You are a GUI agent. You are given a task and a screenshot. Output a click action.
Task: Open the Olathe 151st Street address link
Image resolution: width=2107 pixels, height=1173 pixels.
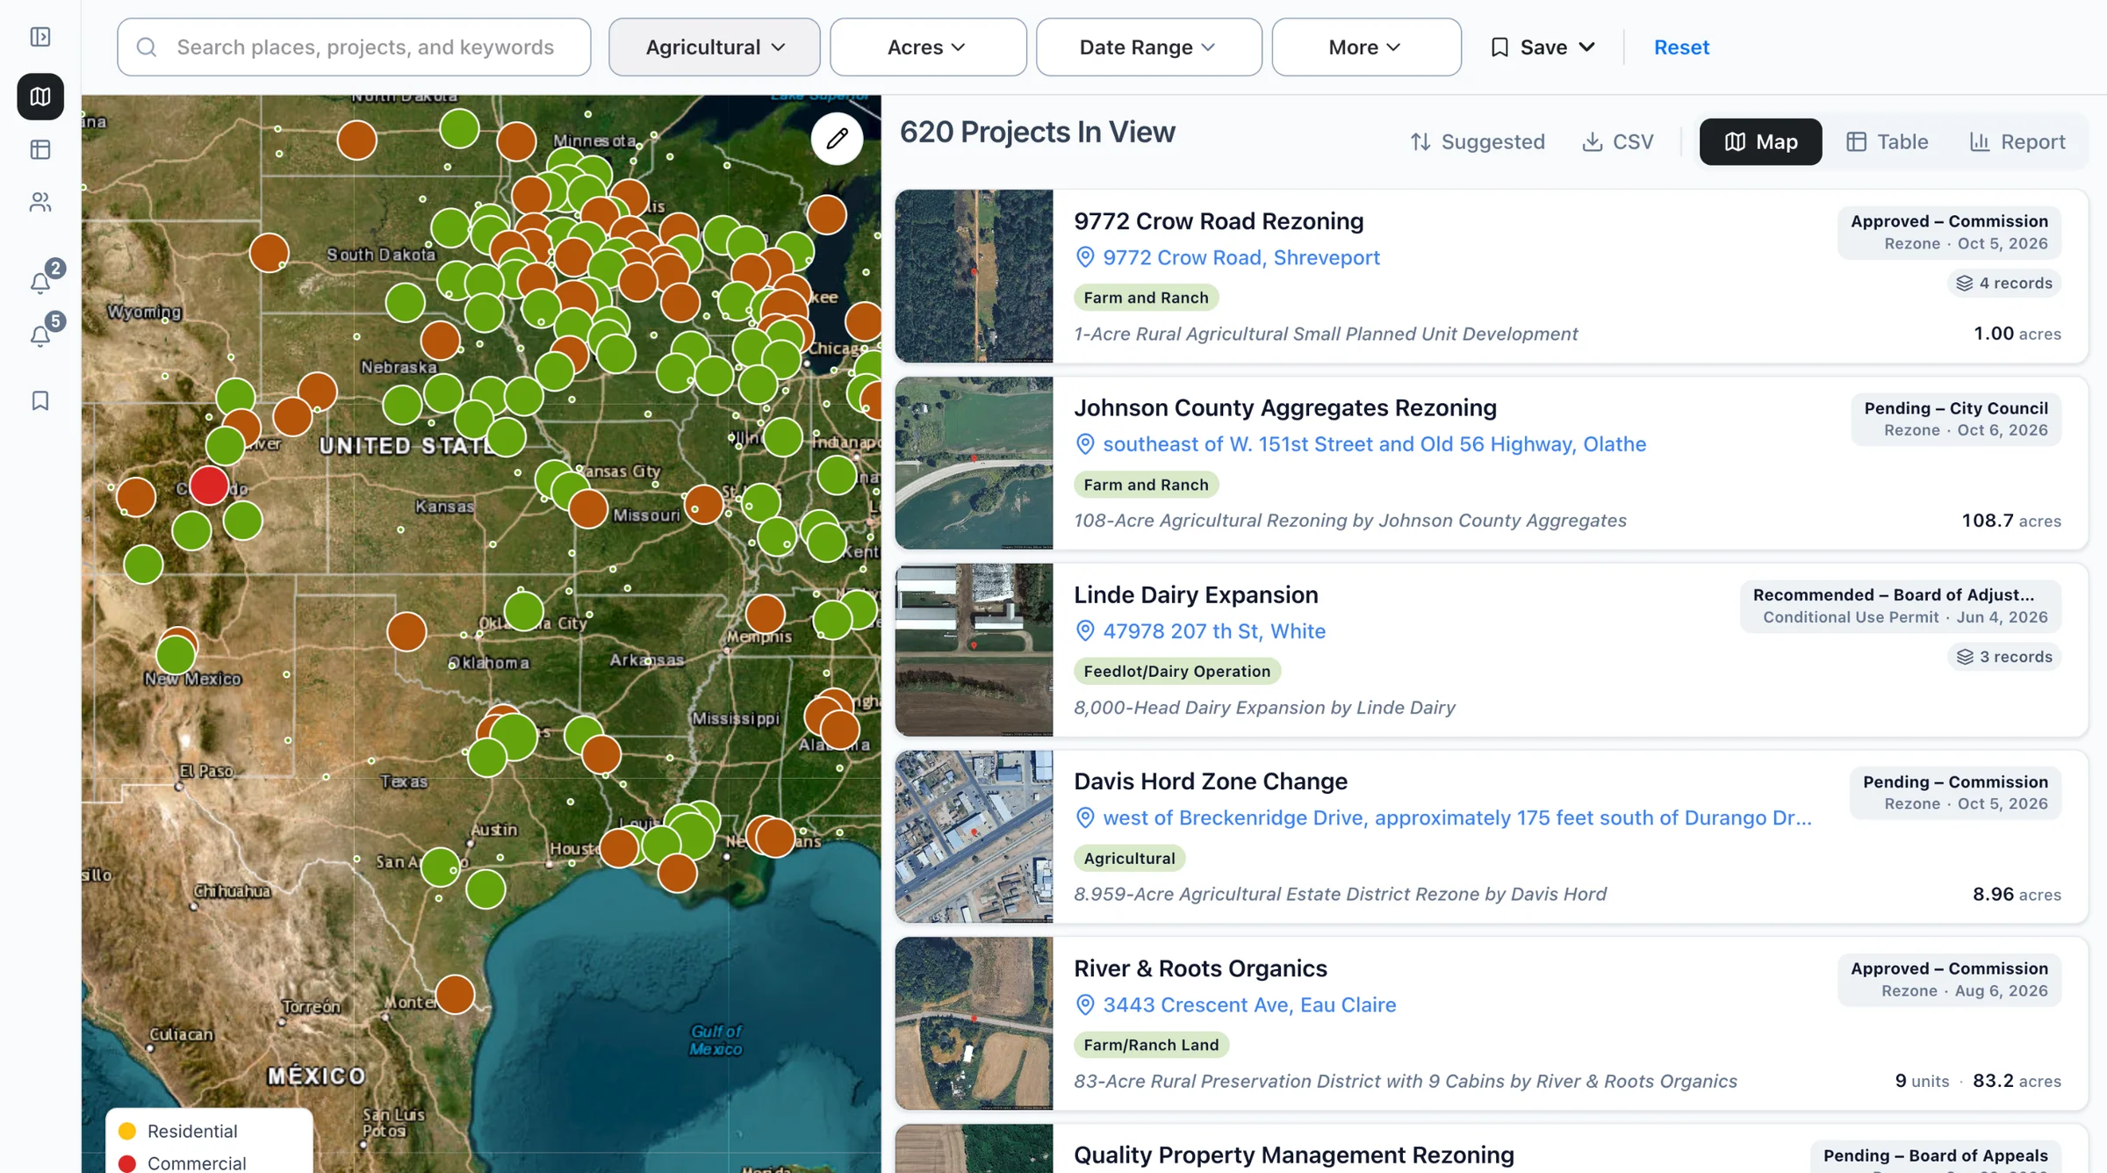1374,444
